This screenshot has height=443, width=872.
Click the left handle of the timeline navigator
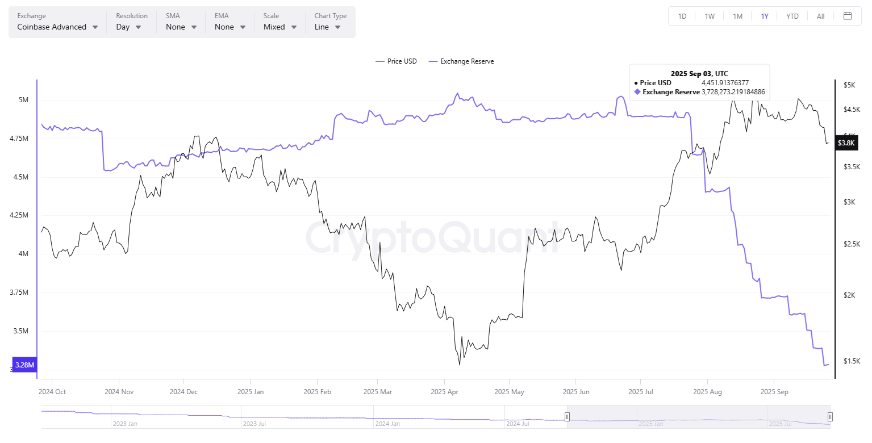[x=566, y=416]
